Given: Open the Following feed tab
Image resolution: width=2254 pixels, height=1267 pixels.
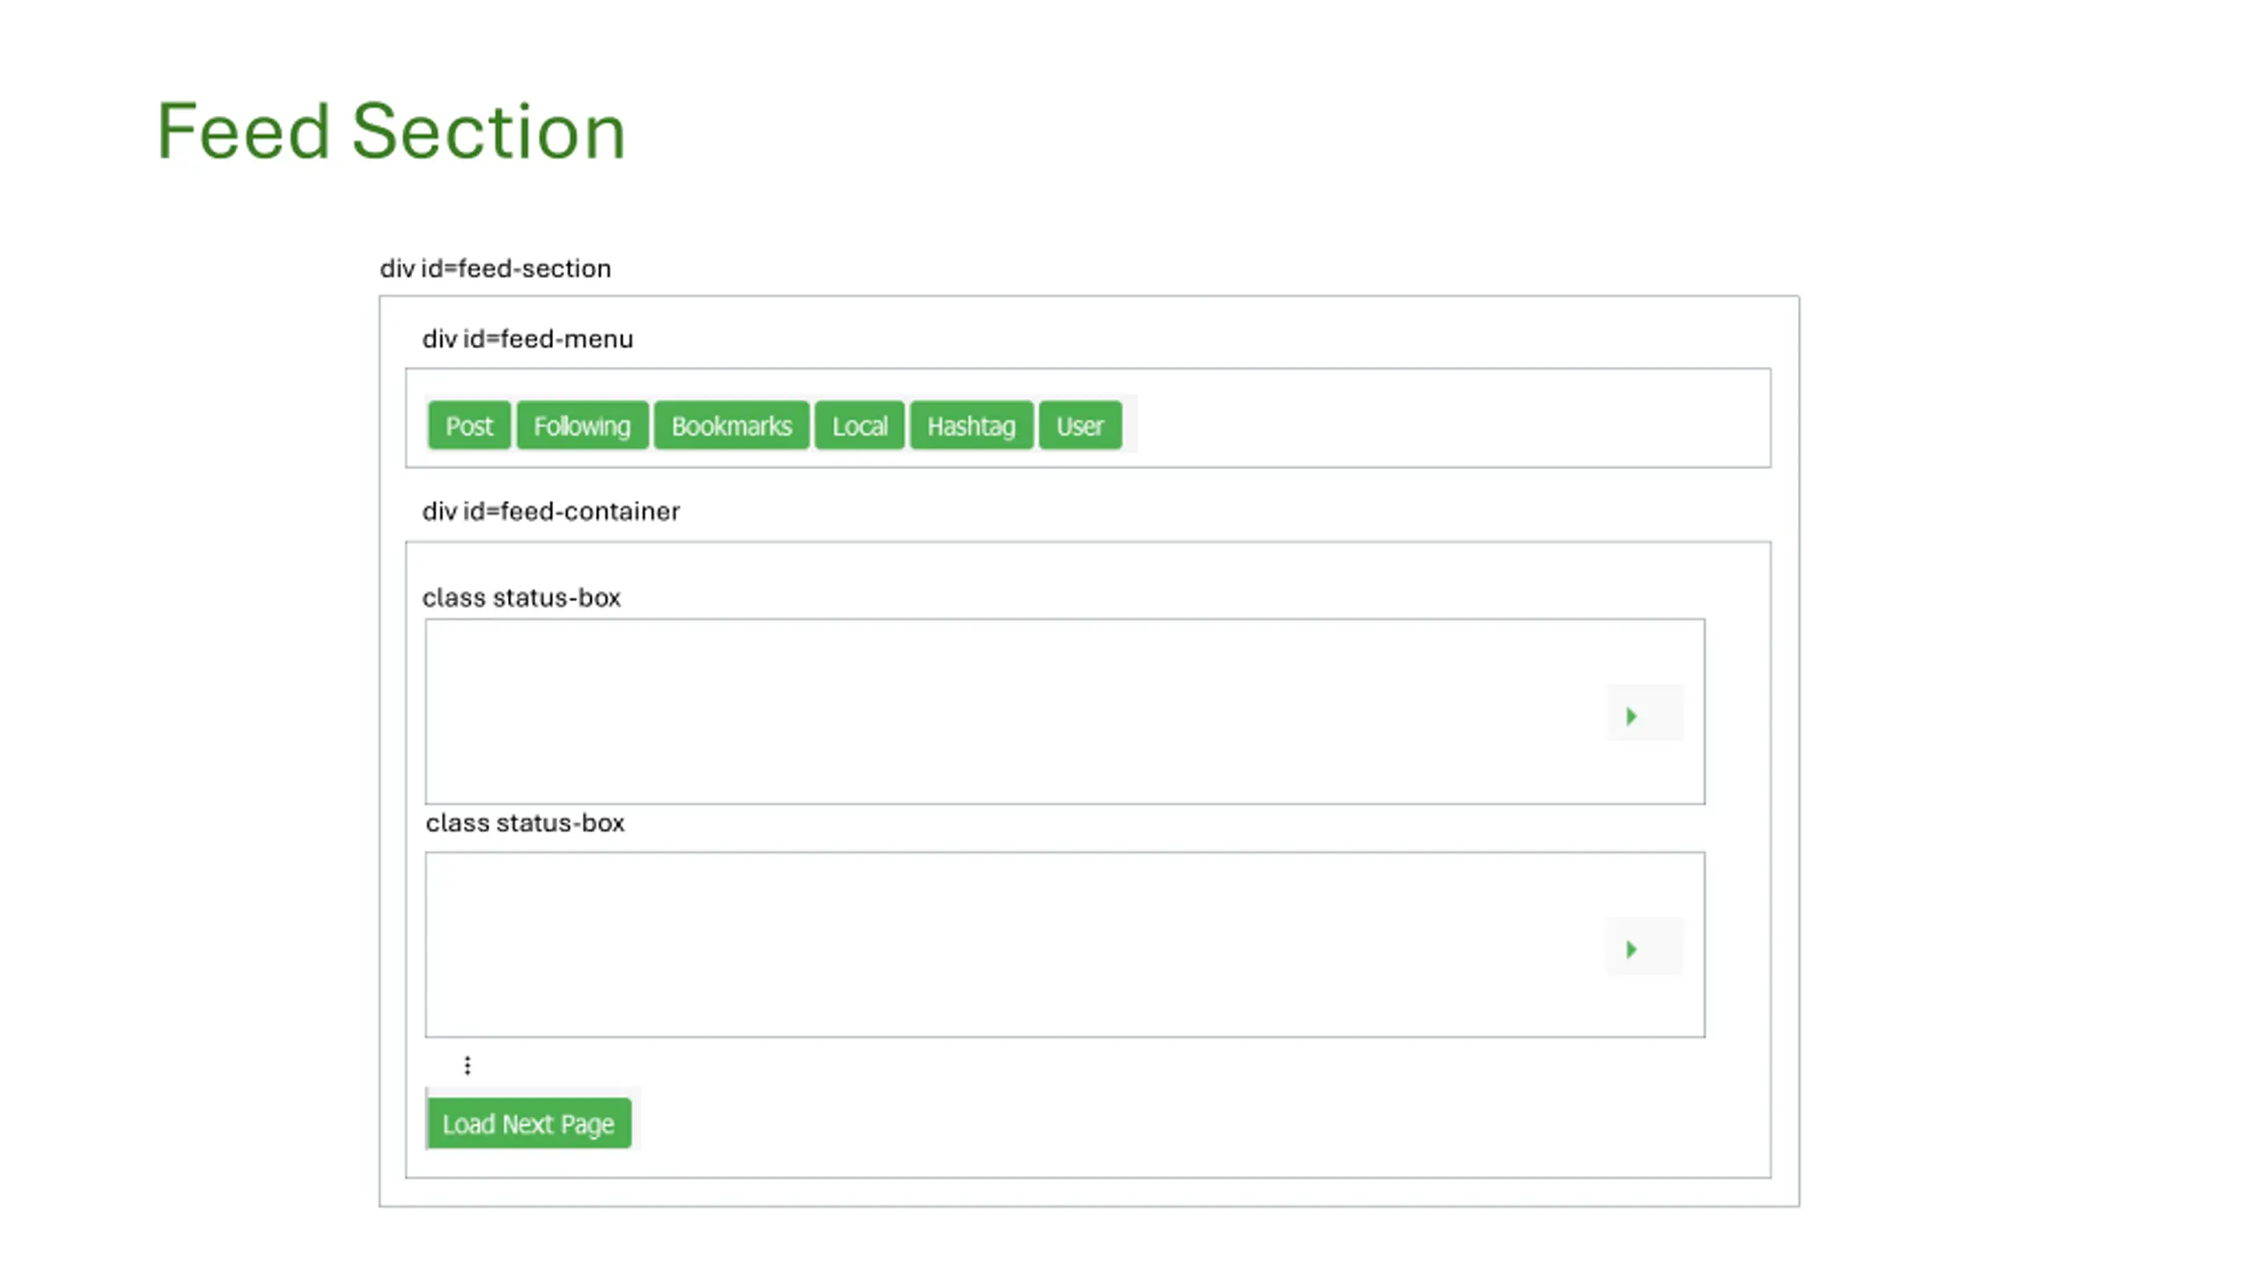Looking at the screenshot, I should [x=582, y=426].
